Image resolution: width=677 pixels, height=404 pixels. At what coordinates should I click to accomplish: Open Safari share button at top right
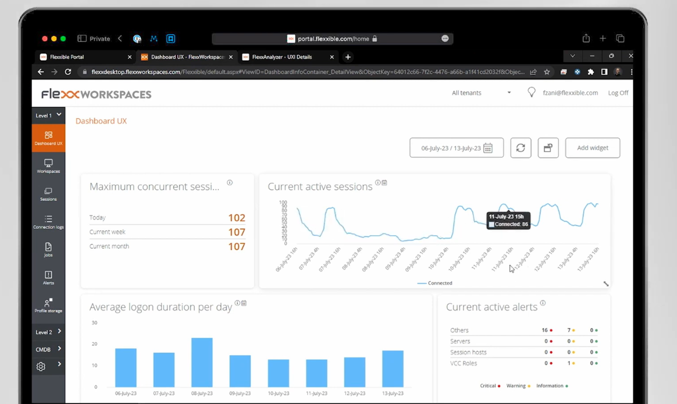[x=586, y=38]
